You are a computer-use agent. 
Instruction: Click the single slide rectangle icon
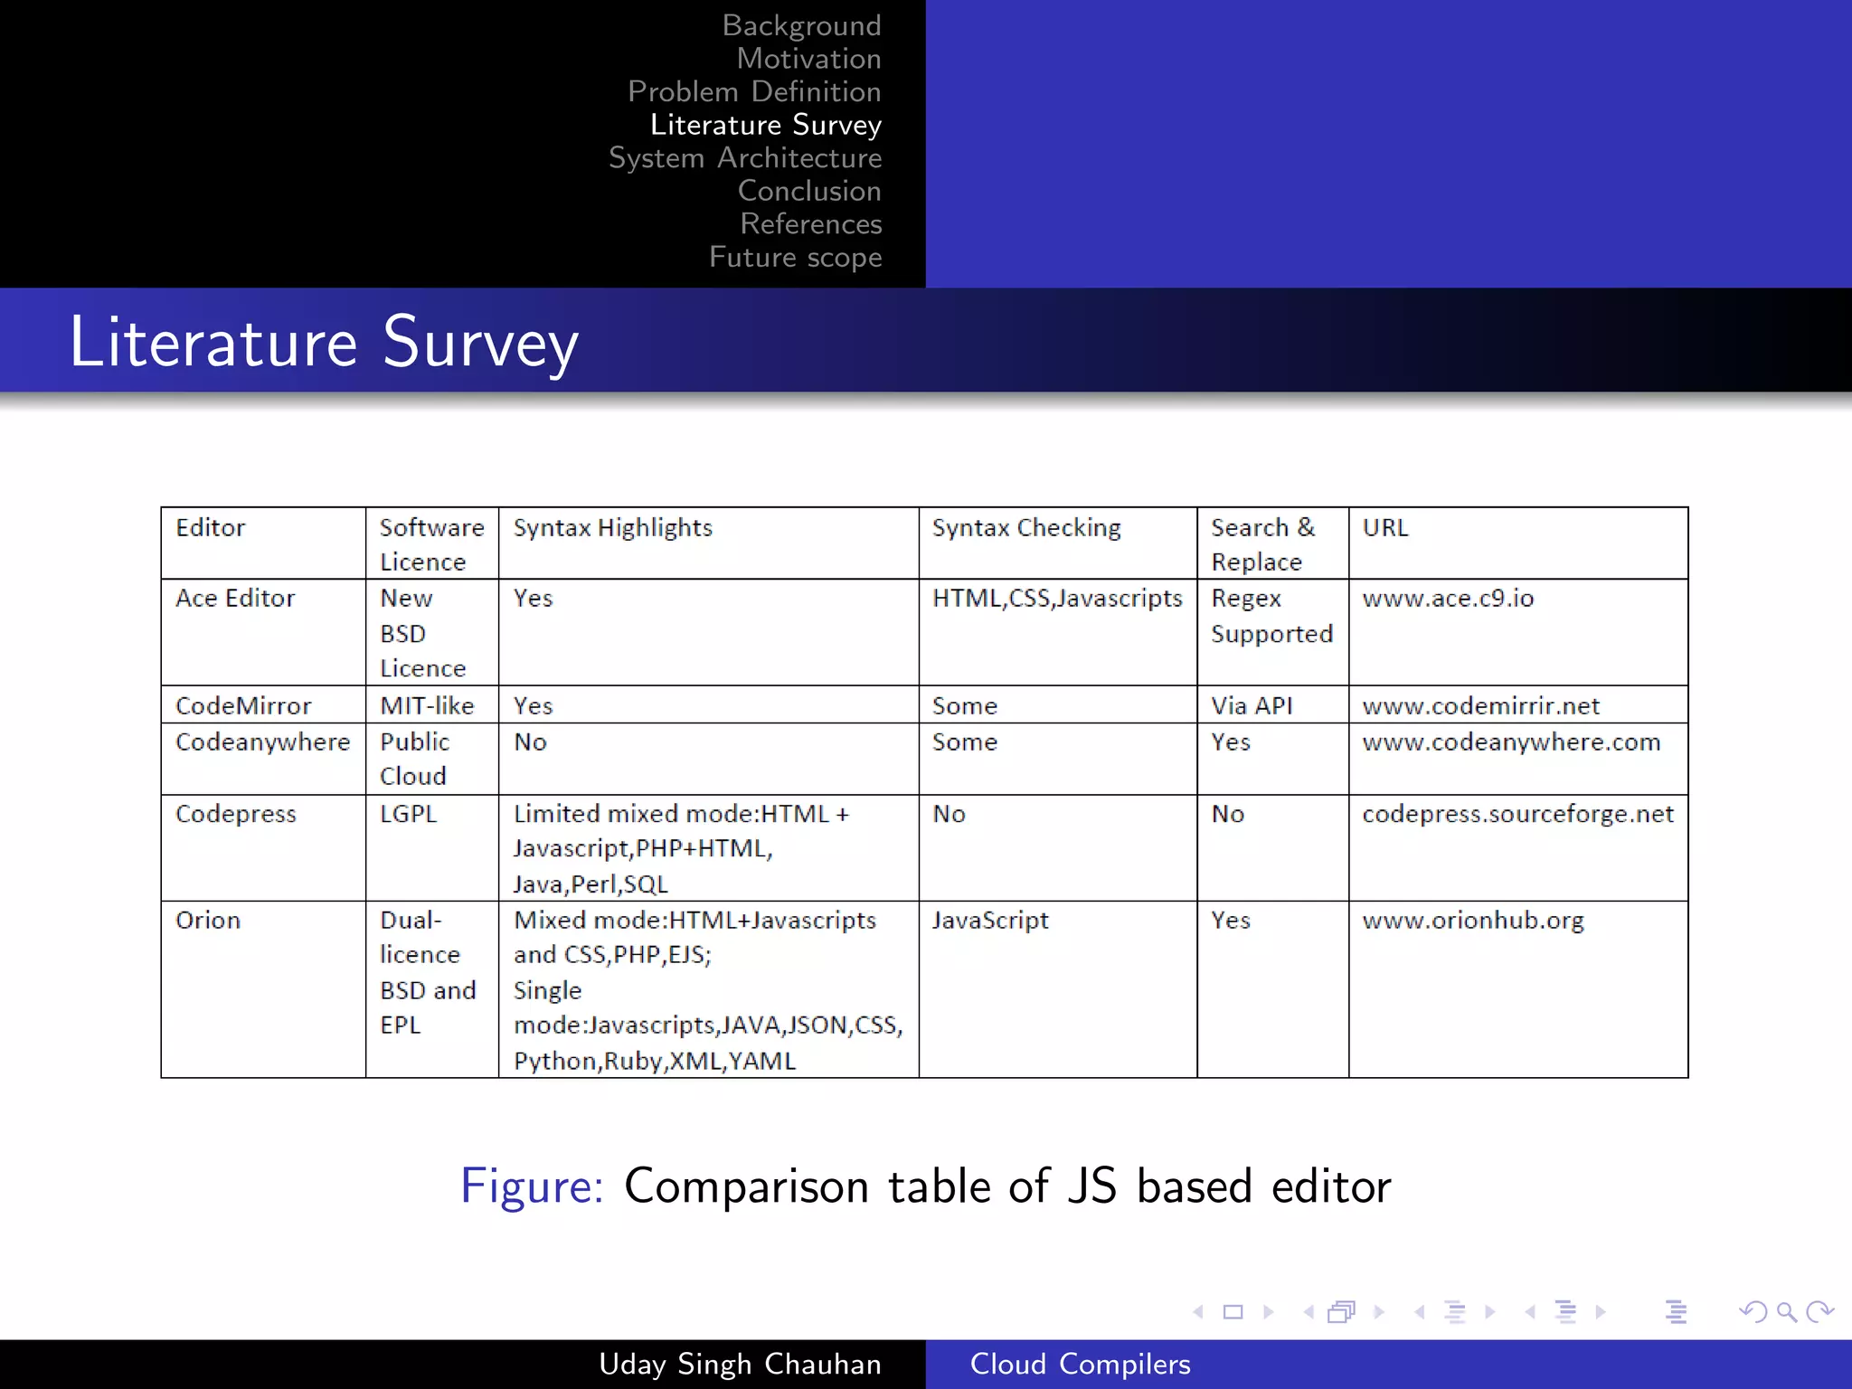(1233, 1311)
